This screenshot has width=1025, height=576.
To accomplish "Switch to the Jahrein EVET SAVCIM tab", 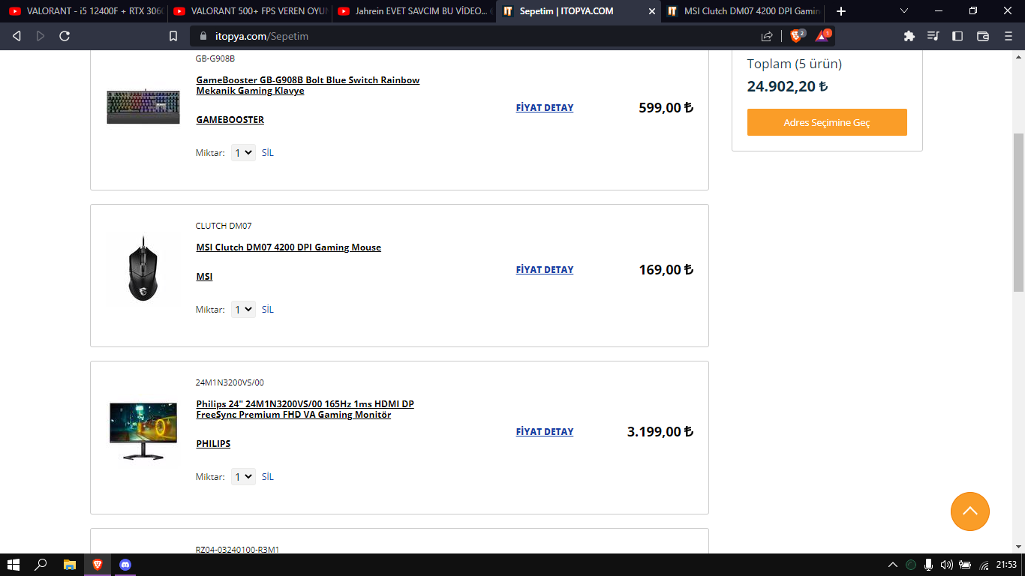I will click(413, 11).
